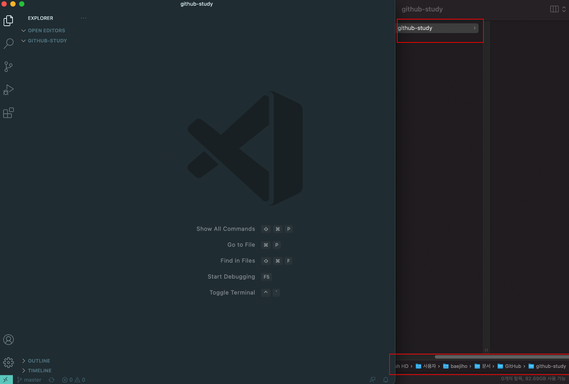Click GitHub folder in Finder path bar

(x=510, y=366)
